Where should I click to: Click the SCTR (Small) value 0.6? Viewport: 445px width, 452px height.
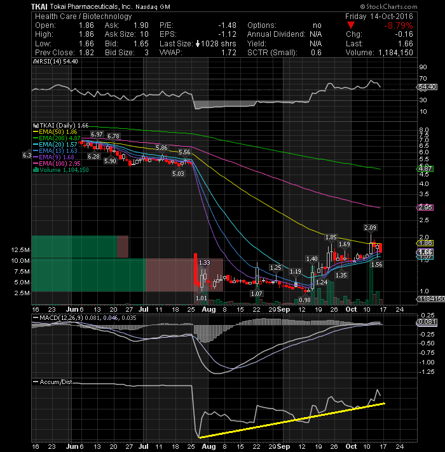[317, 53]
